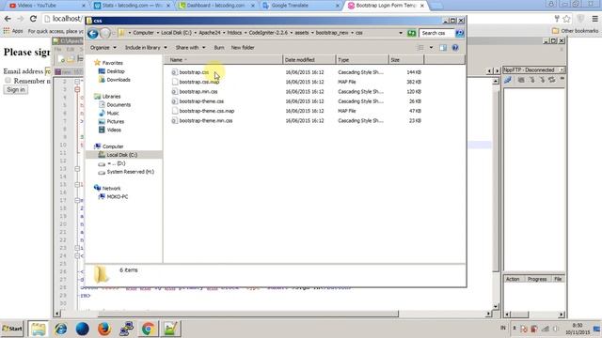Click the volume icon in system tray

point(555,329)
